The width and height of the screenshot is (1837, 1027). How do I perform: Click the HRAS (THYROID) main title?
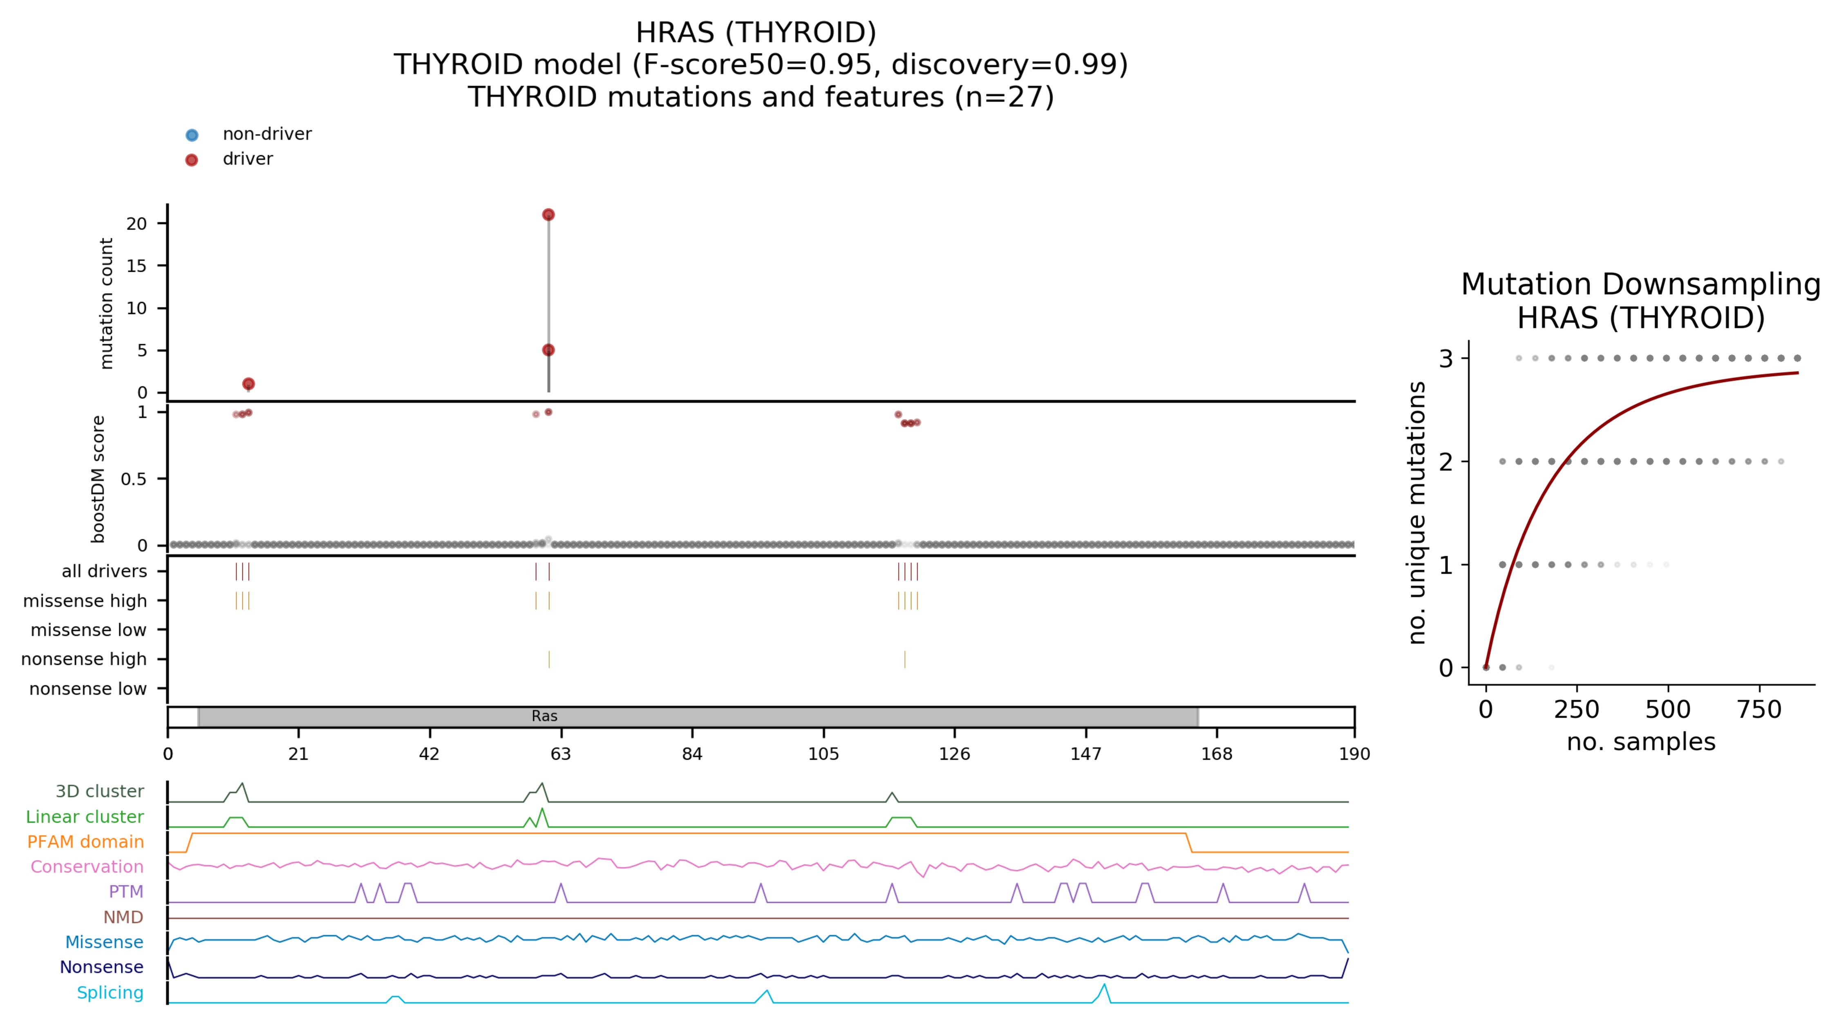pyautogui.click(x=756, y=33)
